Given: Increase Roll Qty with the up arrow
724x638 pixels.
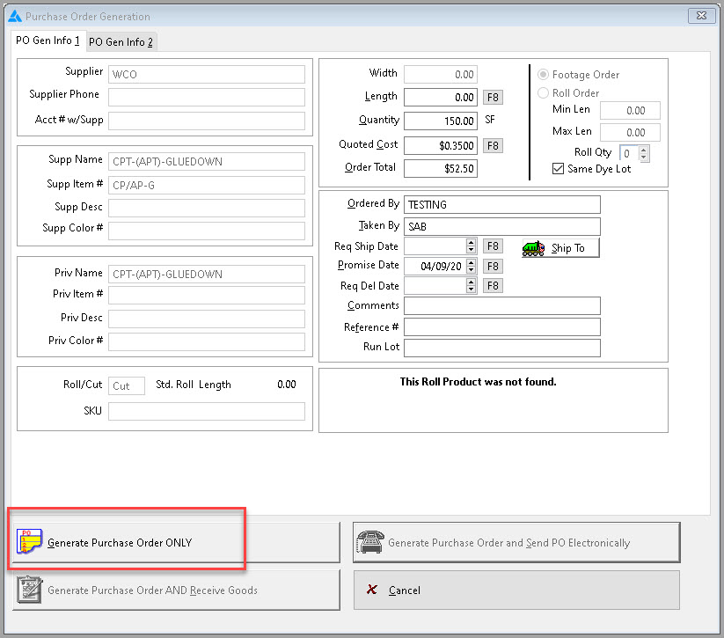Looking at the screenshot, I should pyautogui.click(x=644, y=150).
